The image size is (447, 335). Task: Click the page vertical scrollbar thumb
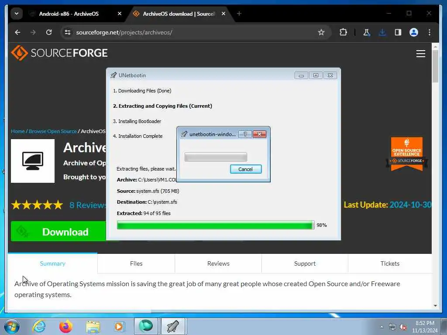point(435,66)
